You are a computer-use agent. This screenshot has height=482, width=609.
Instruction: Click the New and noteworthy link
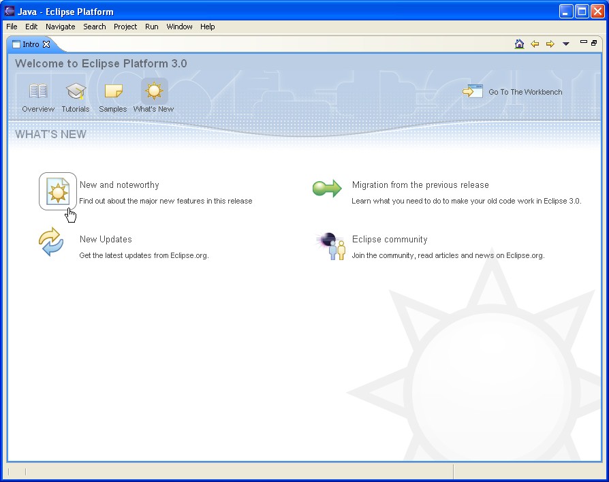pos(119,184)
